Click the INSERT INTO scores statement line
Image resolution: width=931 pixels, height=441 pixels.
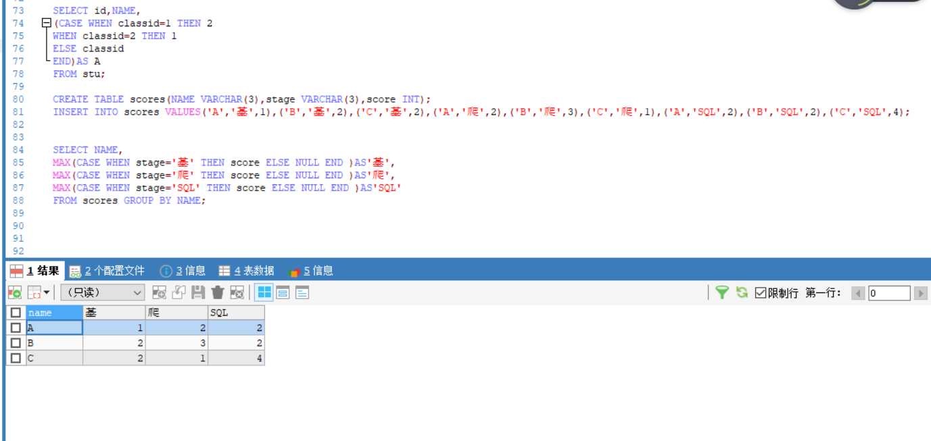point(481,112)
